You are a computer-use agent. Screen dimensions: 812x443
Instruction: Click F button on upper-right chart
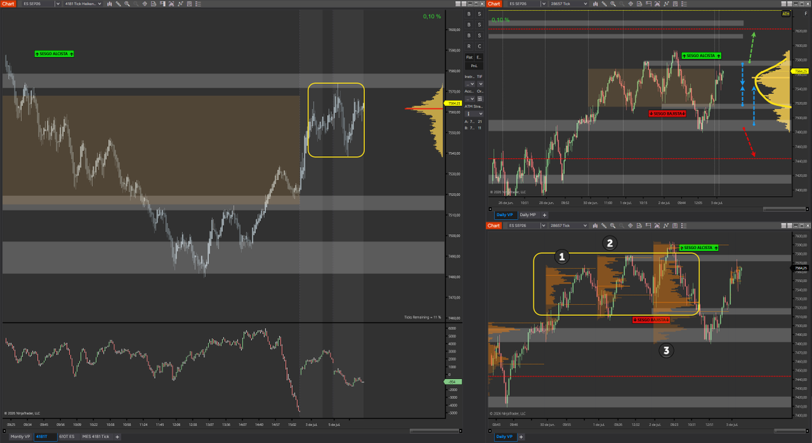pyautogui.click(x=806, y=14)
